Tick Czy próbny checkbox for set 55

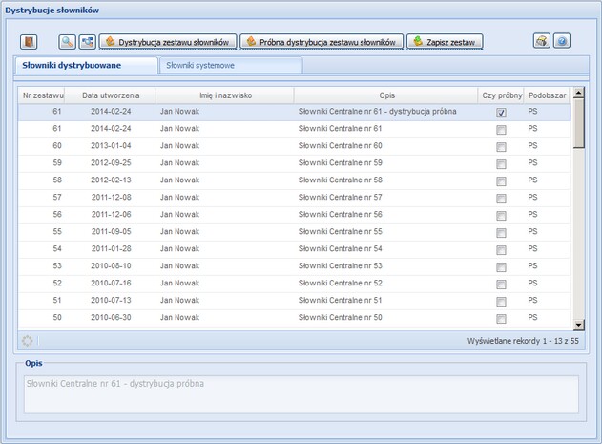click(501, 233)
